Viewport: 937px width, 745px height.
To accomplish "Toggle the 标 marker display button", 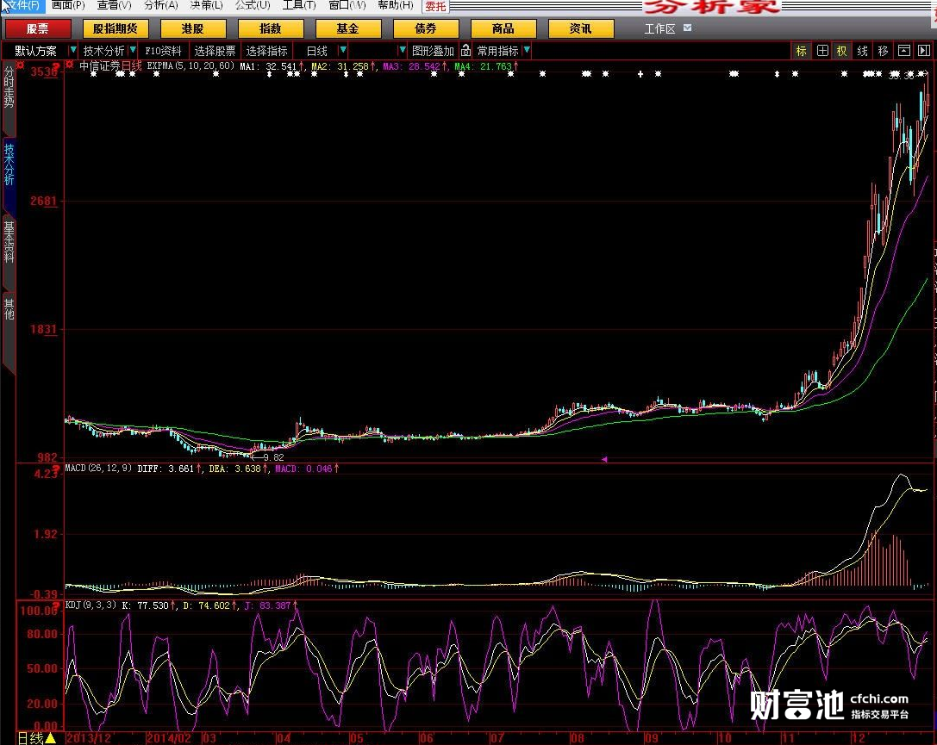I will click(x=801, y=51).
